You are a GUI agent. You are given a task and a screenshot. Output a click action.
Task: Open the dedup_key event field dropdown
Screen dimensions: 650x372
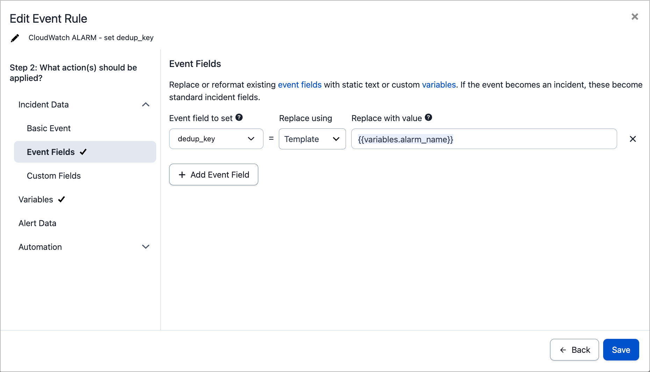point(216,139)
